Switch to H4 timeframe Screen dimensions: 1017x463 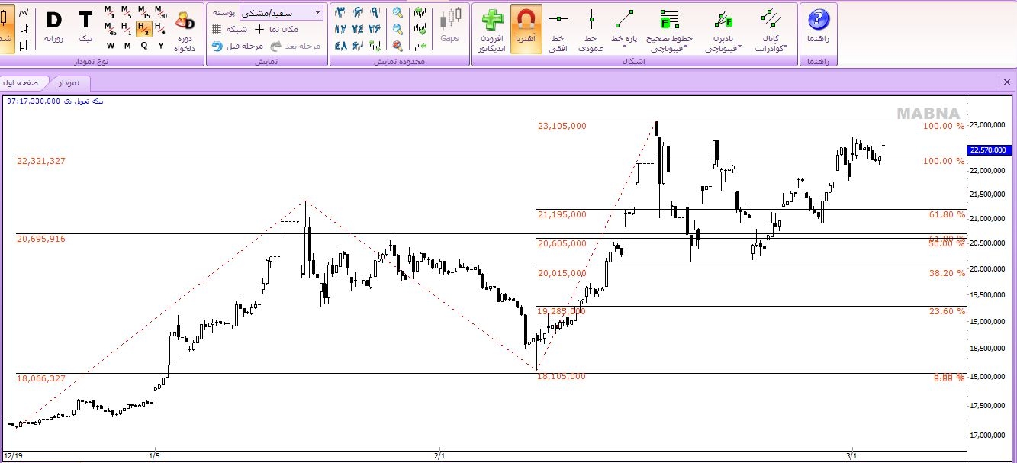point(160,29)
